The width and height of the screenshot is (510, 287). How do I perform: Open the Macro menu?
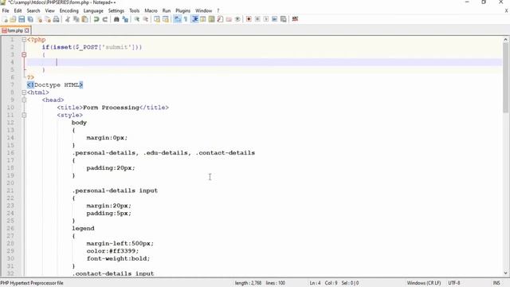point(151,10)
